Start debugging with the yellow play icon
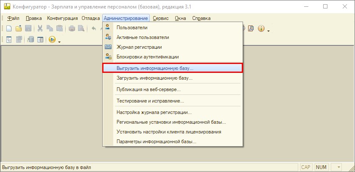The height and width of the screenshot is (172, 355). 52,40
